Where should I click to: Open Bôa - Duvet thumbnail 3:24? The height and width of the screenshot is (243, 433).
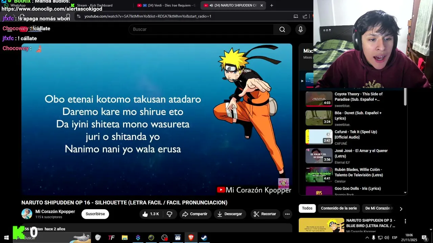319,118
